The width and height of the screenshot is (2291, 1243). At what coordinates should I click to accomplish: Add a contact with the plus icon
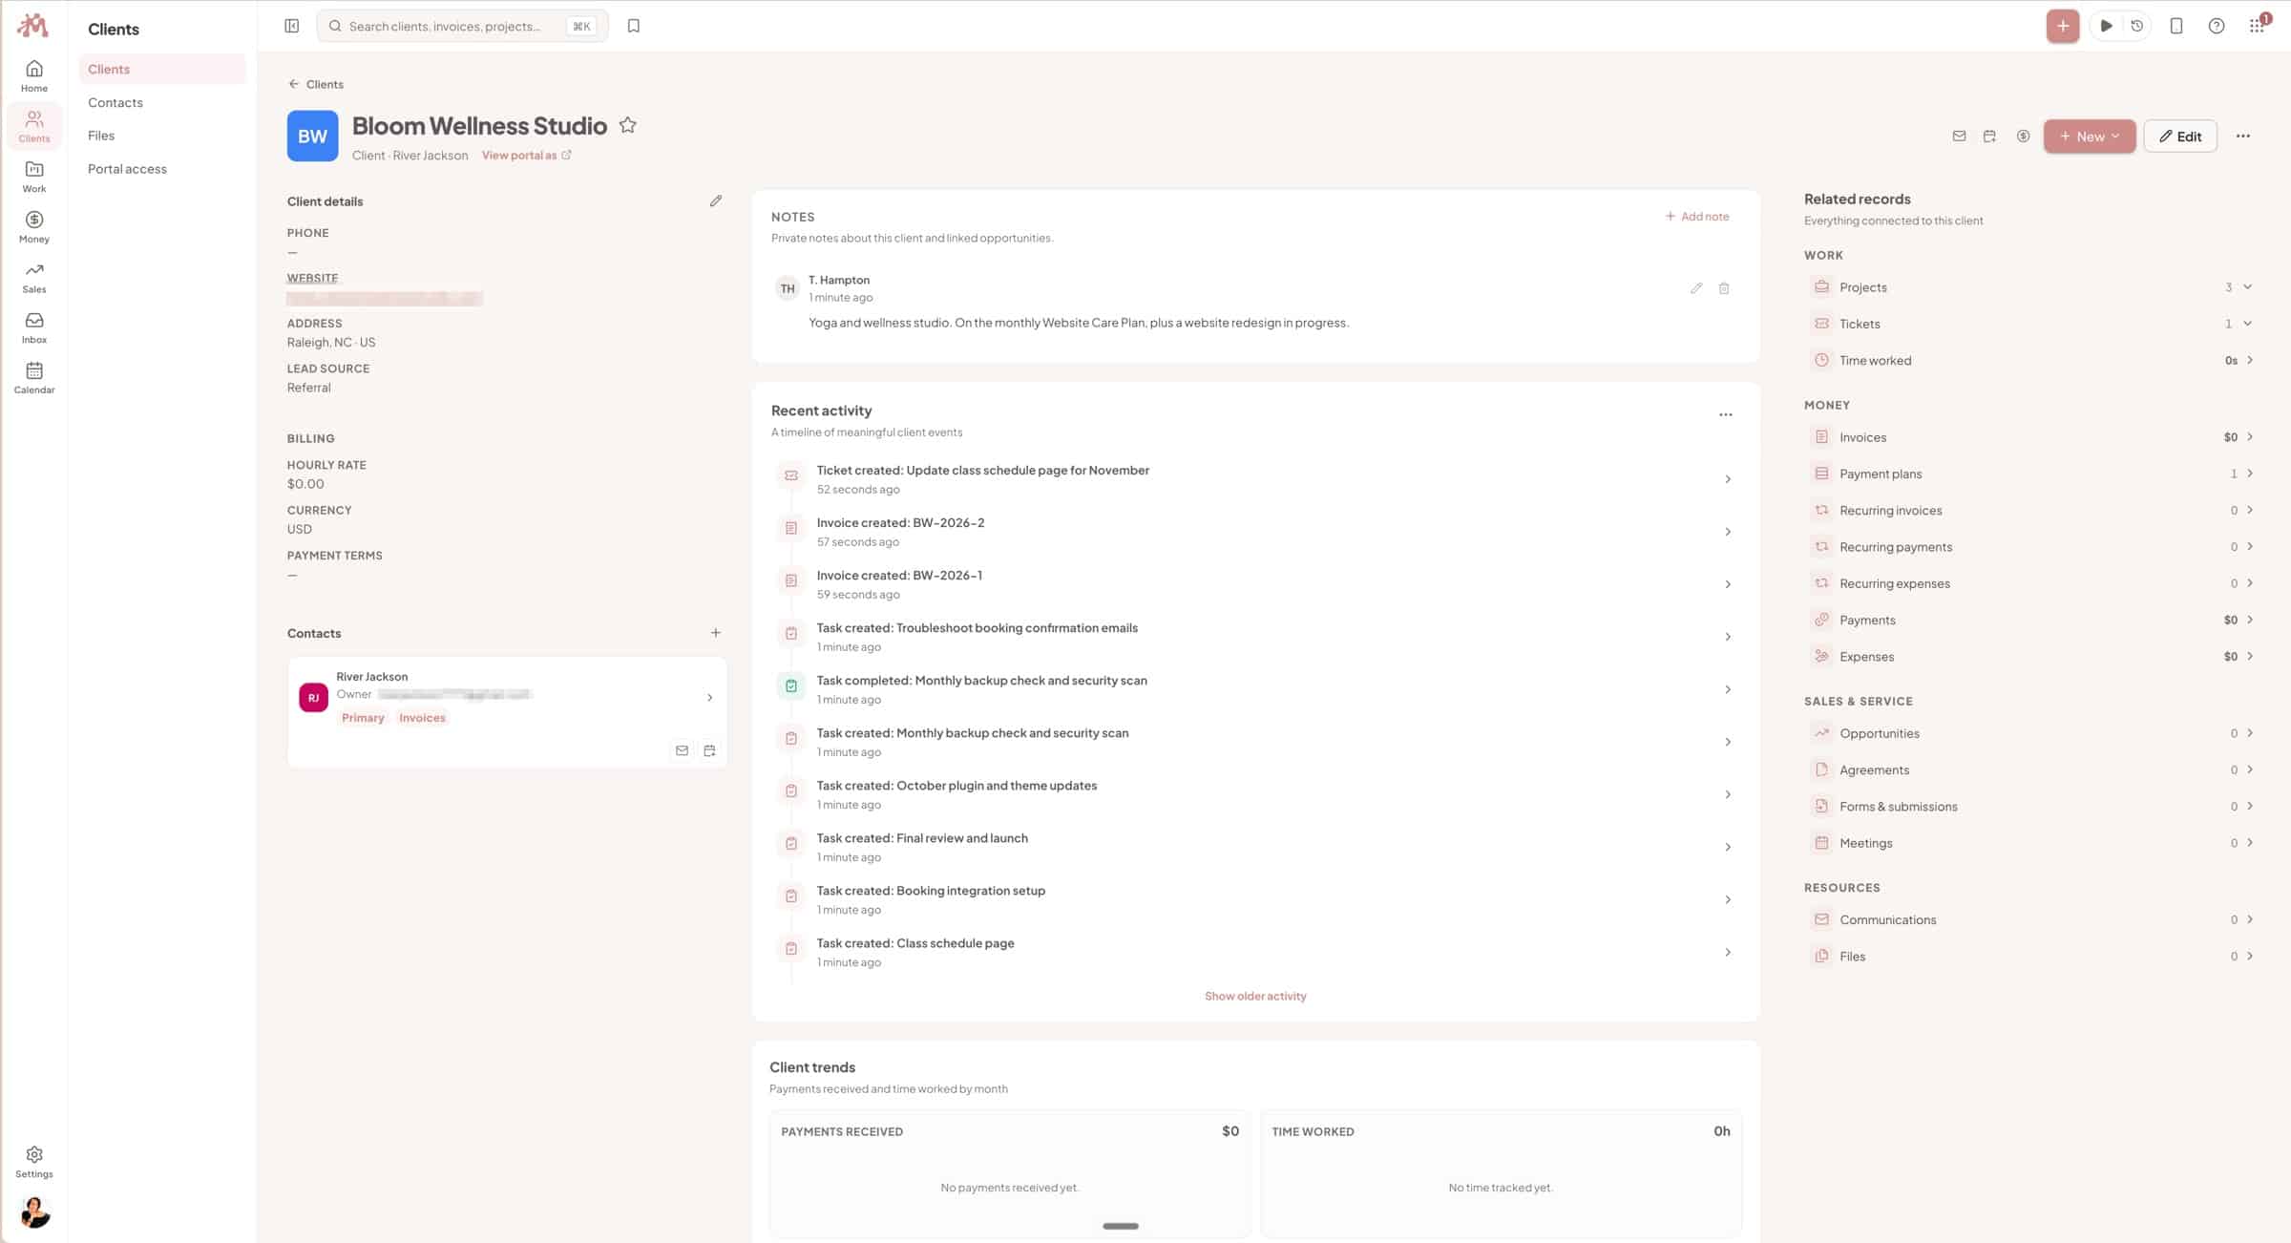[716, 633]
